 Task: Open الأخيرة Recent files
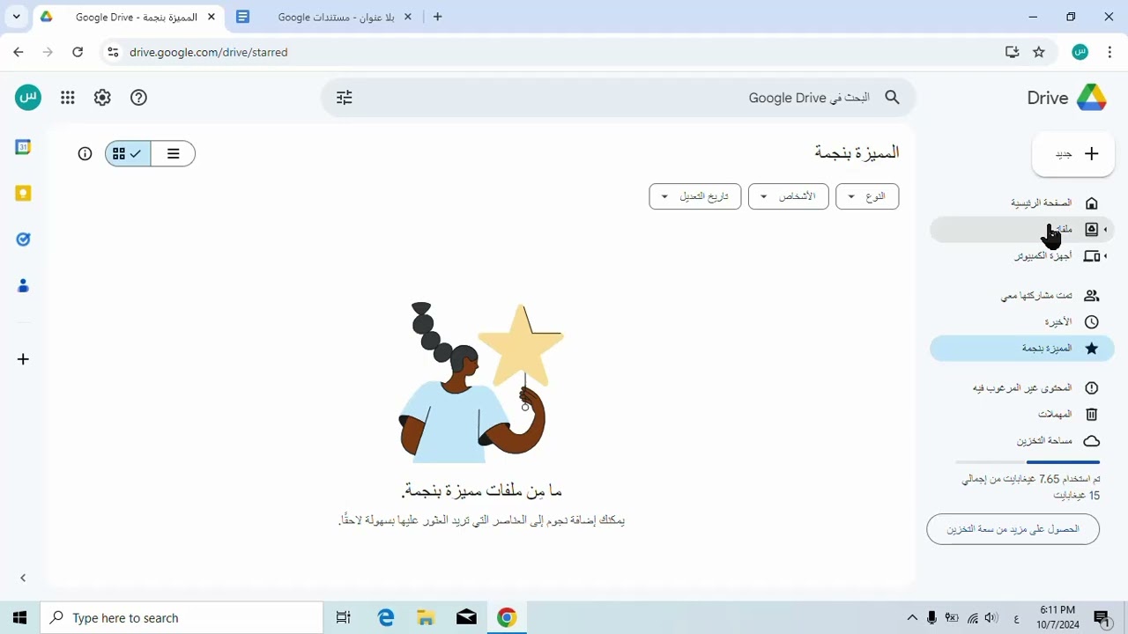click(1022, 322)
